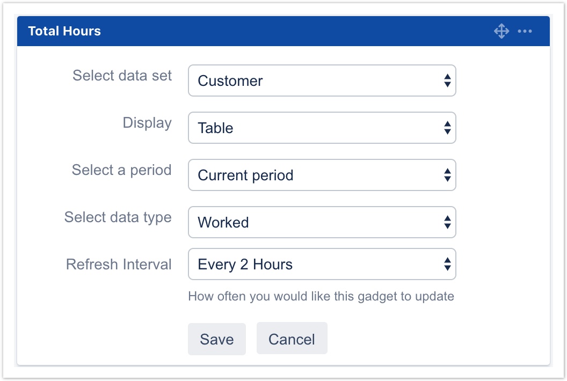Click the up-down arrows beside Worked
Viewport: 567px width, 381px height.
[x=447, y=223]
